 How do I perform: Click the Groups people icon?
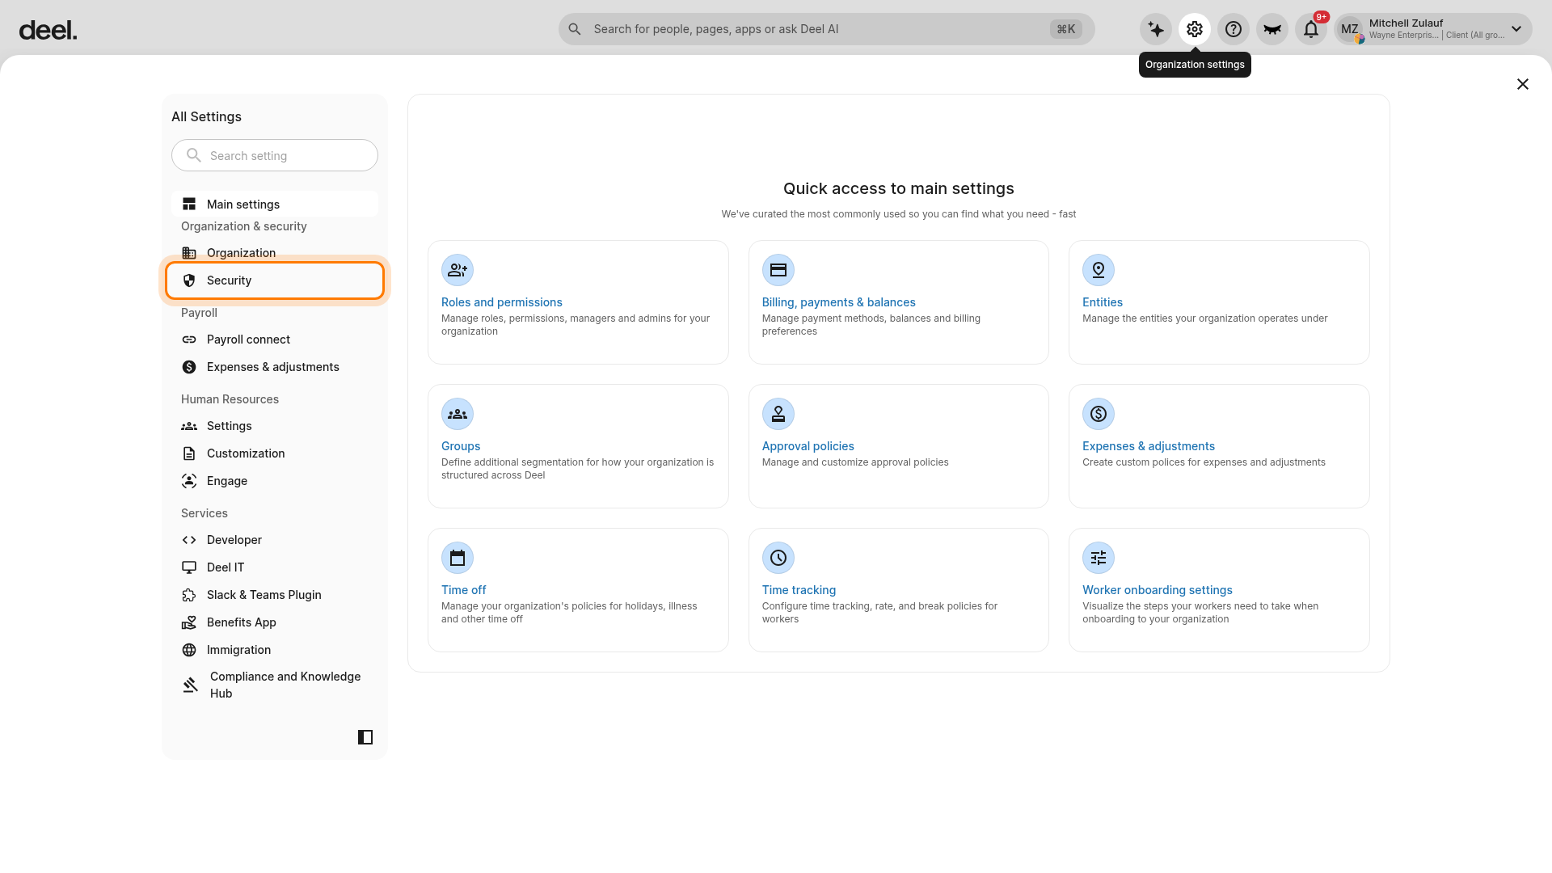click(458, 414)
